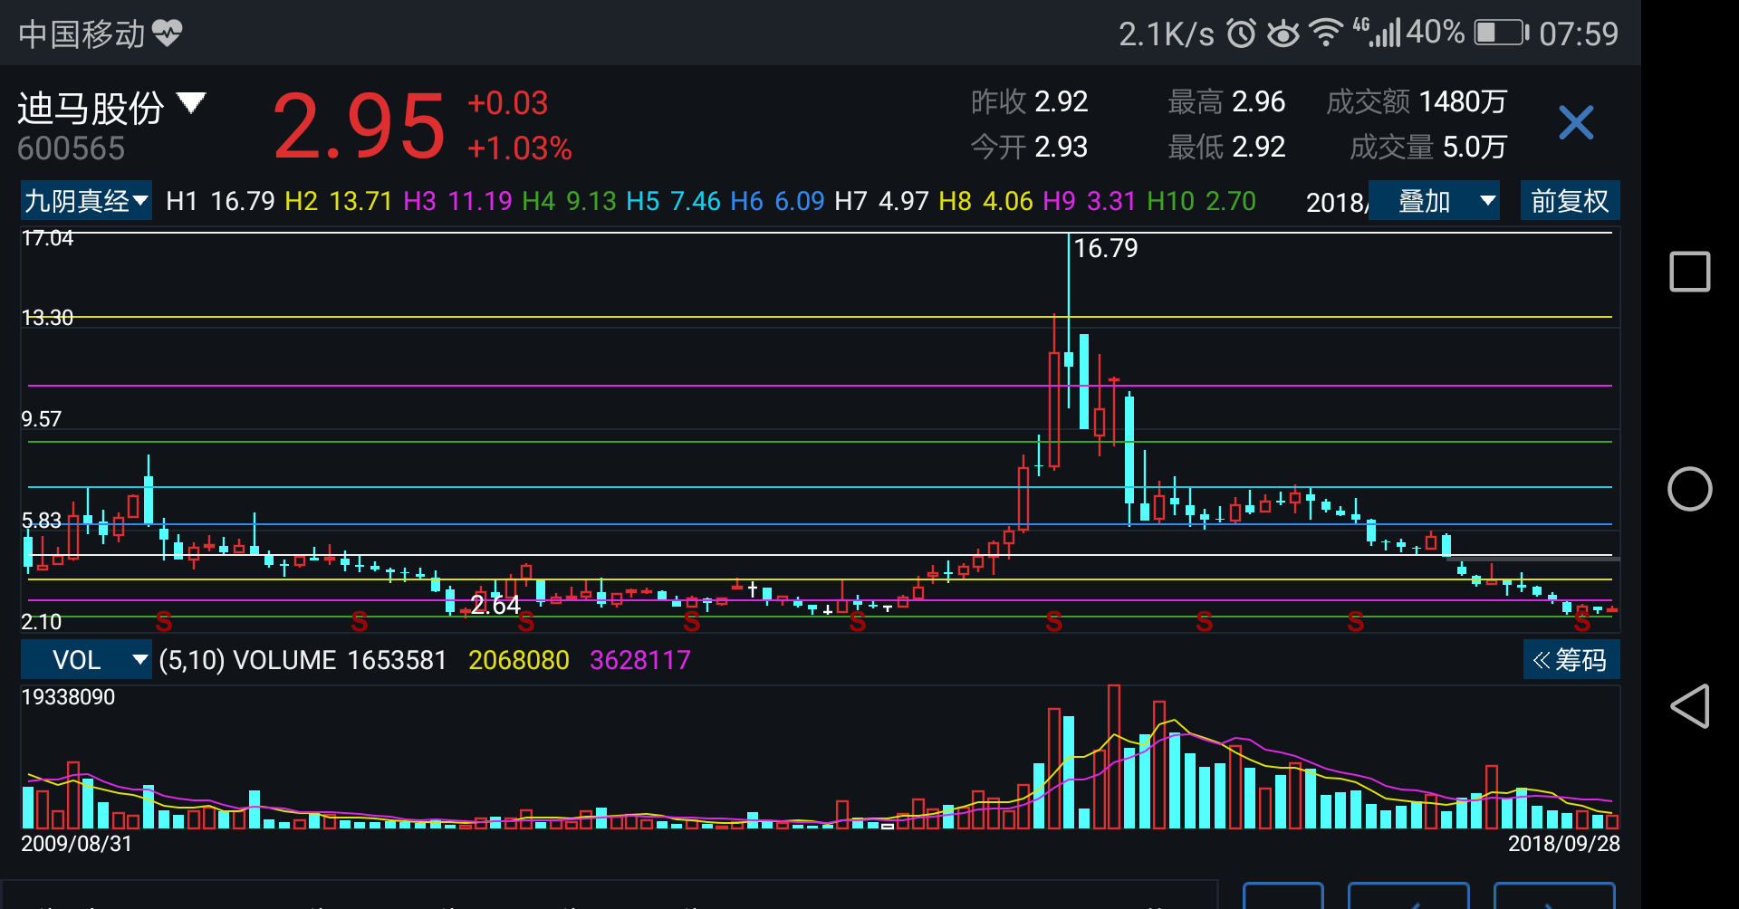Tap the WiFi status icon
The image size is (1739, 909).
coord(1326,33)
